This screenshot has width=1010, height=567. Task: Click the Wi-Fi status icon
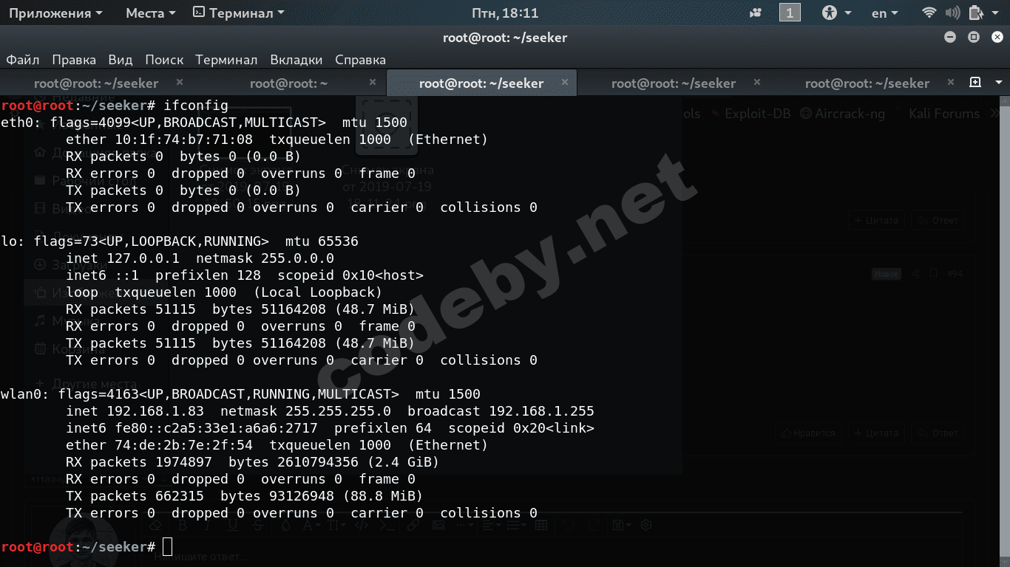click(929, 13)
